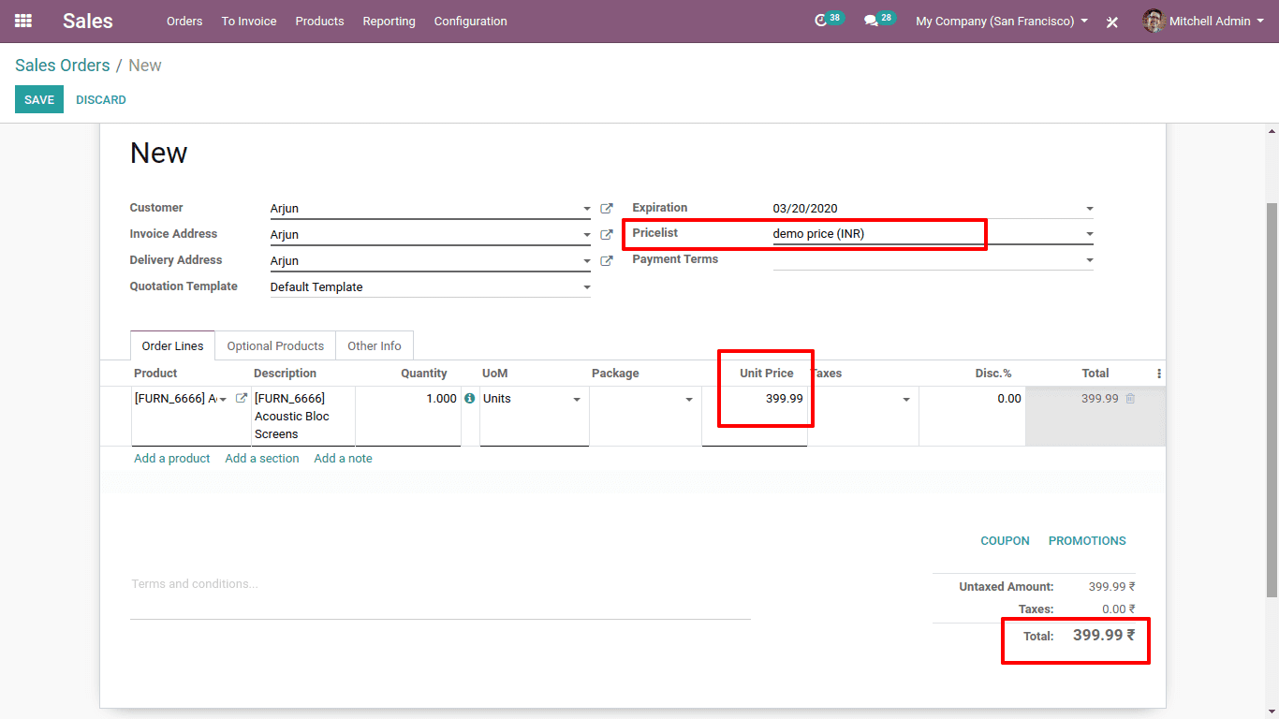The image size is (1279, 719).
Task: Expand the Taxes dropdown in order line
Action: pos(906,400)
